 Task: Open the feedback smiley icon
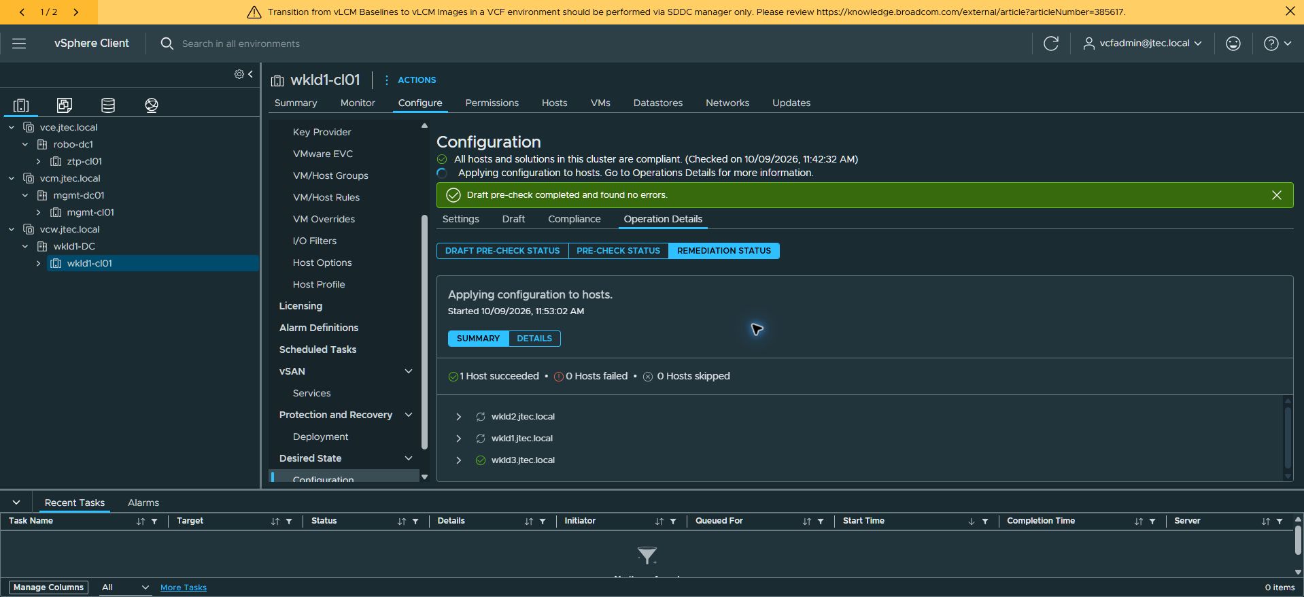click(x=1233, y=44)
